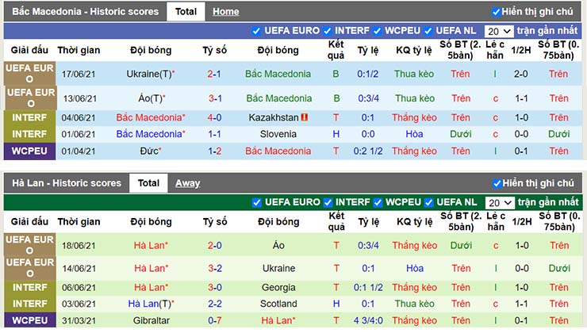Click INTERF league label dated 04/06/21
The height and width of the screenshot is (333, 587).
(x=29, y=117)
